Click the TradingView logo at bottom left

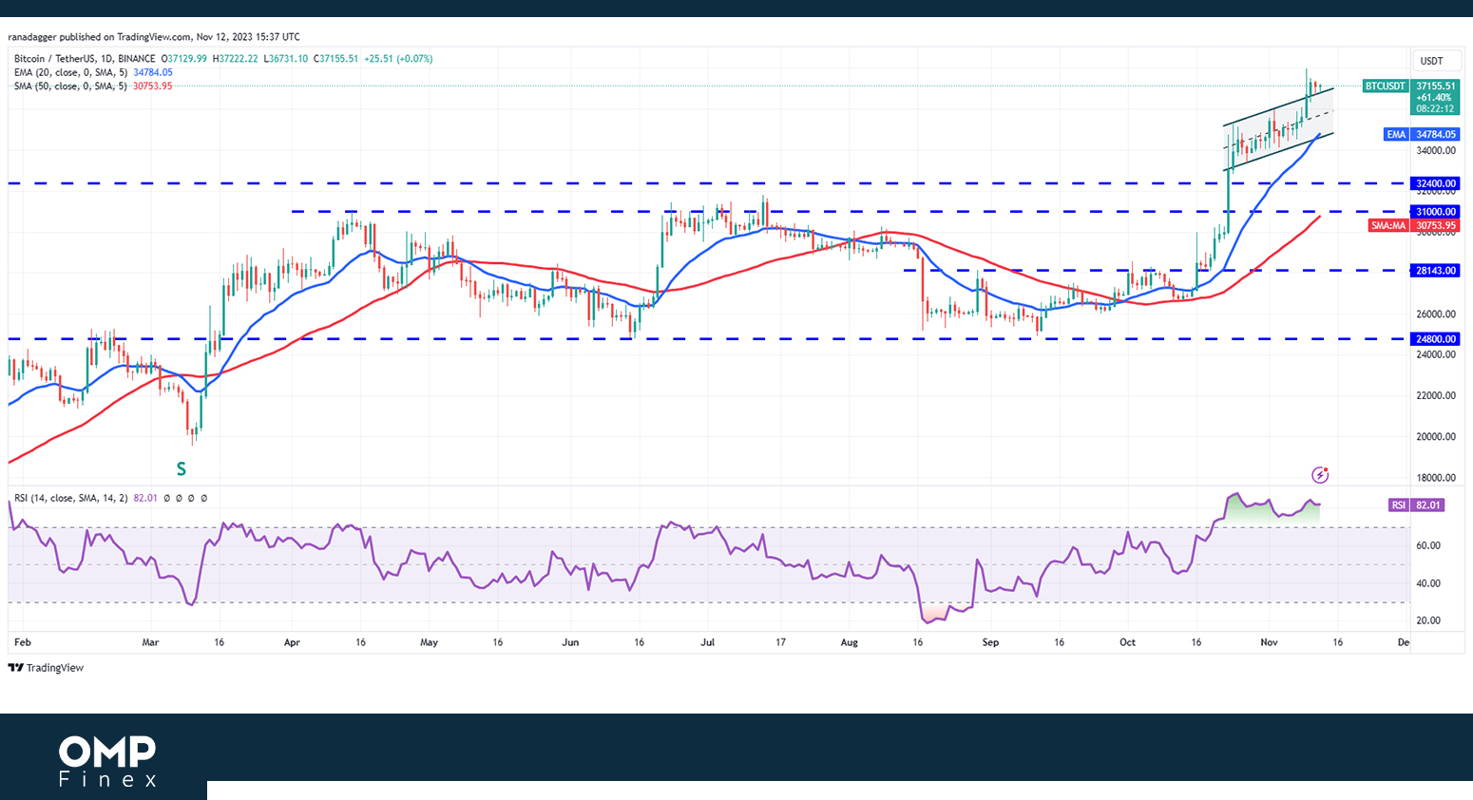[46, 668]
